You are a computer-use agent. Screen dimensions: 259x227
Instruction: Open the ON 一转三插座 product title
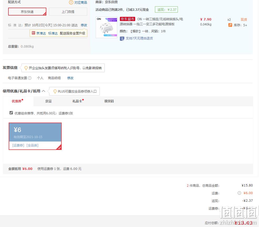[x=151, y=22]
